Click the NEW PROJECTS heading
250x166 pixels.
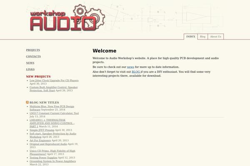[x=38, y=76]
